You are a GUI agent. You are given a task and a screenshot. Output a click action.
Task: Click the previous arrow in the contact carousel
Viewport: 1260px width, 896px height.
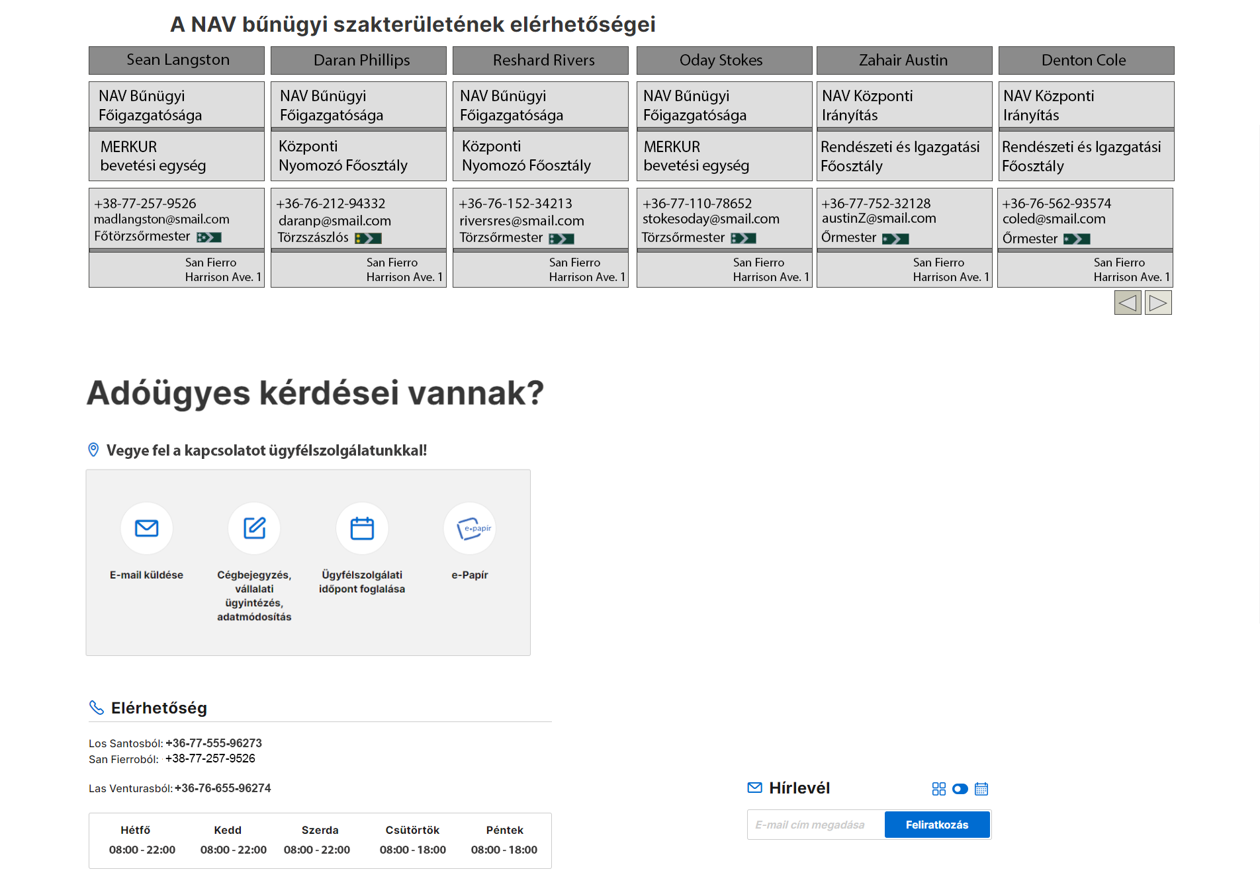pyautogui.click(x=1128, y=303)
